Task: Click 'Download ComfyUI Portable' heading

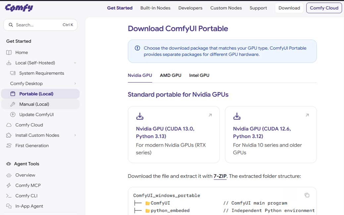Action: point(178,28)
